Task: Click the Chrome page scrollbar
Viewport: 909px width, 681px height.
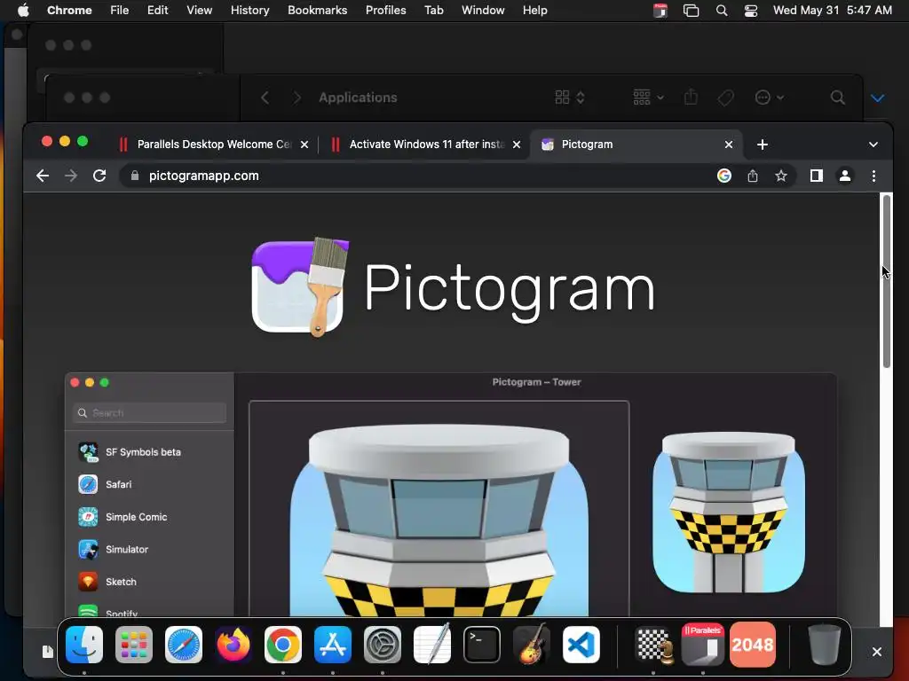Action: coord(887,281)
